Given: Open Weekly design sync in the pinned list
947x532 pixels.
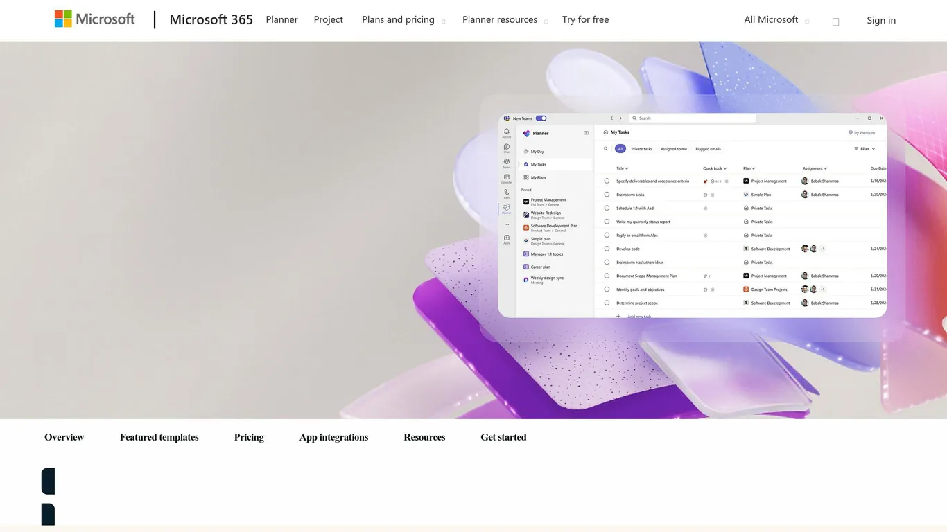Looking at the screenshot, I should click(x=544, y=279).
